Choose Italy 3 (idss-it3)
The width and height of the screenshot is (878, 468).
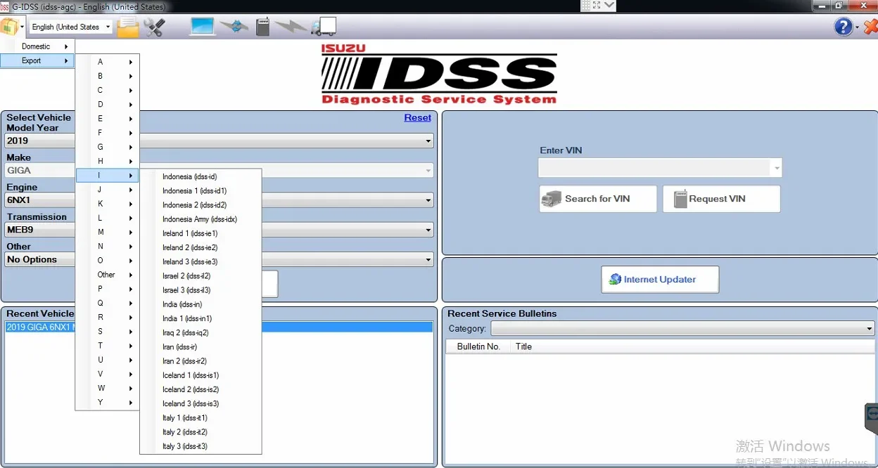[x=201, y=446]
